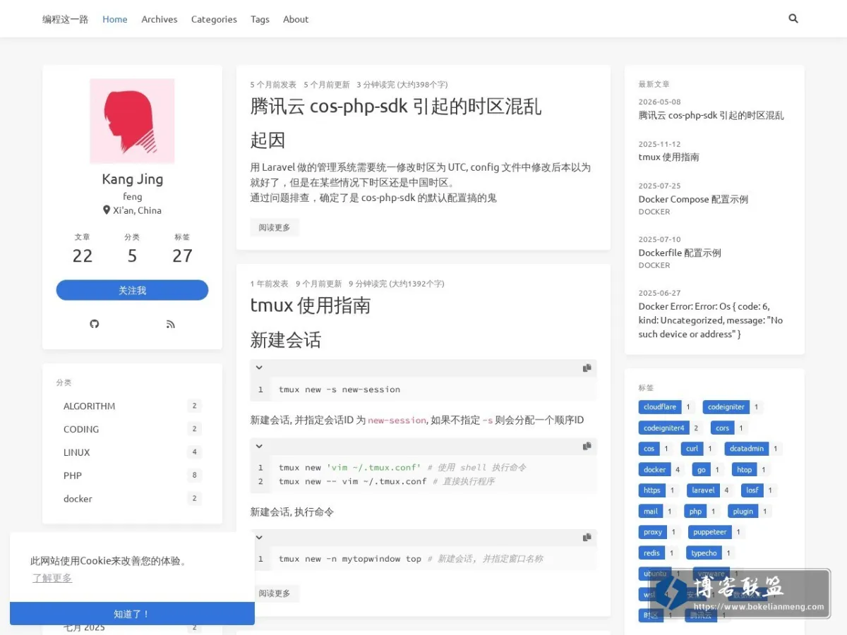Select the https tag

pos(652,490)
